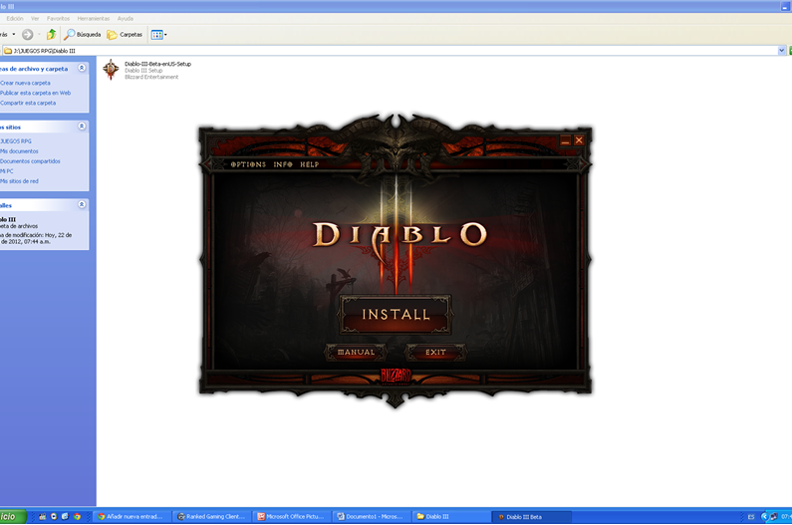Open the Back button history dropdown arrow
Viewport: 792px width, 525px height.
14,34
